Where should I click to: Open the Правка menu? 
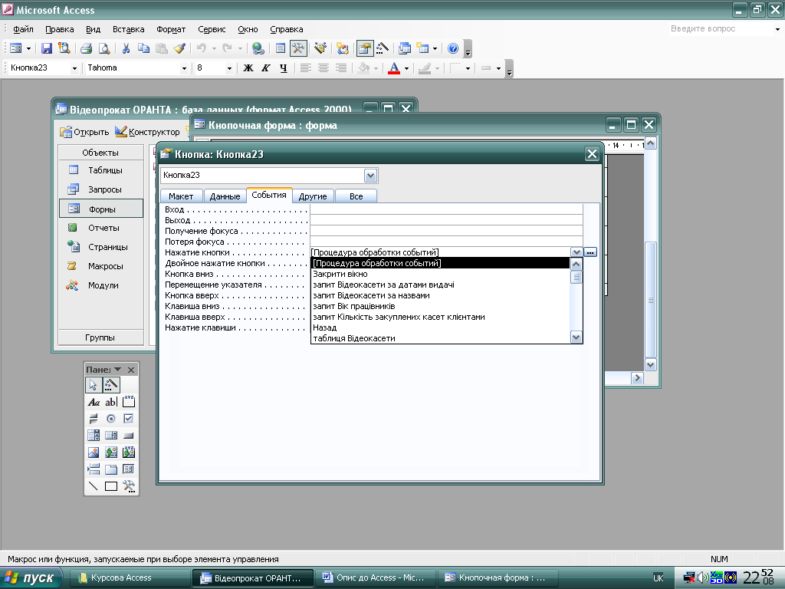click(60, 29)
